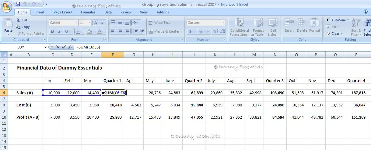
Task: Save workbook via Quick Access toolbar
Action: point(18,4)
